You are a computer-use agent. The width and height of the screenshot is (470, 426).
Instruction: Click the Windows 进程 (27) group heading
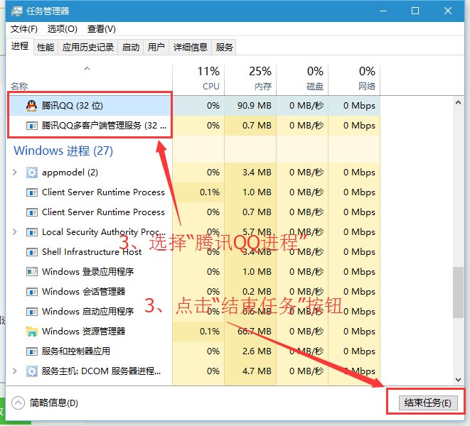coord(63,151)
